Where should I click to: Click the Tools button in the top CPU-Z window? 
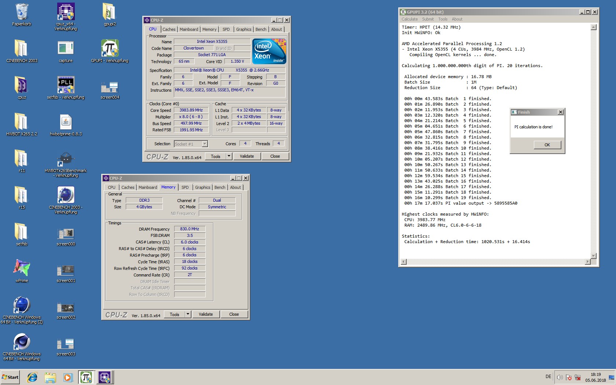[x=216, y=156]
